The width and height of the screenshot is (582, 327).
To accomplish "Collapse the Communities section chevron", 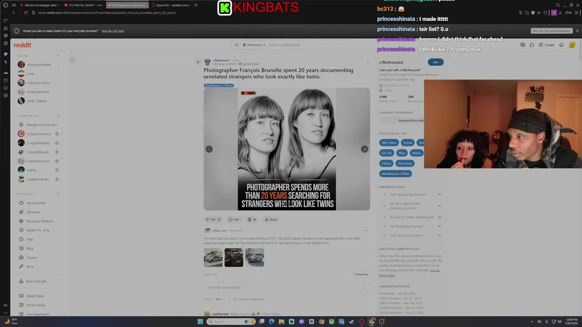I will point(58,116).
